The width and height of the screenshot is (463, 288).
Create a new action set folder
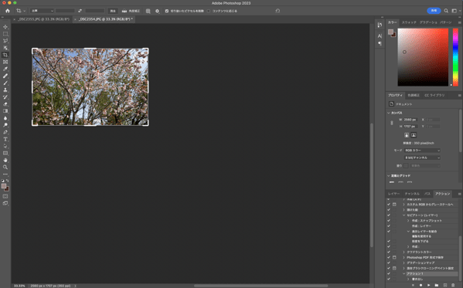(437, 286)
